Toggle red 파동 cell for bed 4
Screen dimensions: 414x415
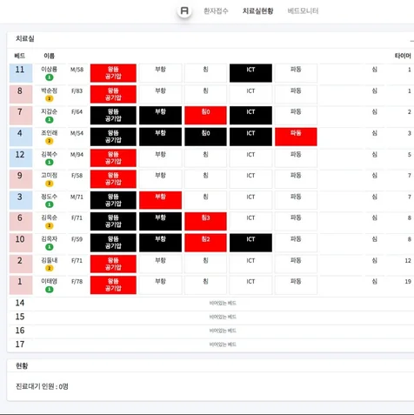click(x=296, y=137)
